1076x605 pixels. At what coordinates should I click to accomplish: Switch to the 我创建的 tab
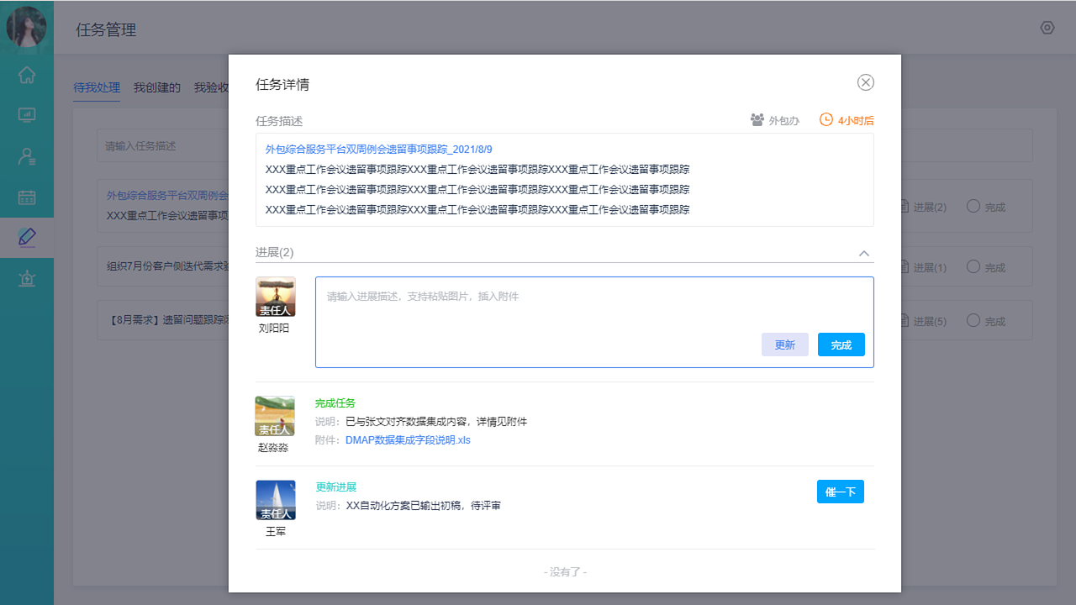click(156, 87)
